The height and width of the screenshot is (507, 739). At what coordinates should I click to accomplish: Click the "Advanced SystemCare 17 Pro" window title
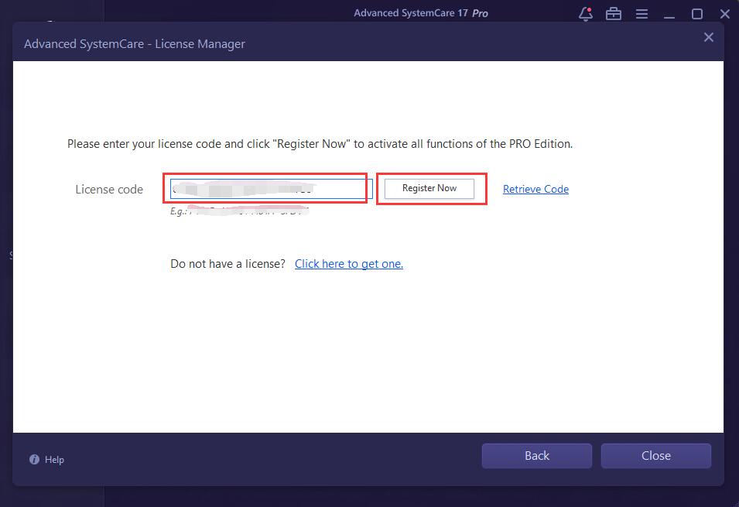pyautogui.click(x=421, y=13)
